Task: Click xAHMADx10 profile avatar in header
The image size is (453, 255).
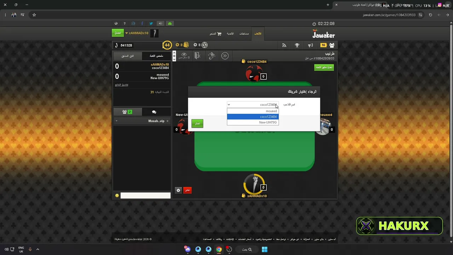Action: coord(154,33)
